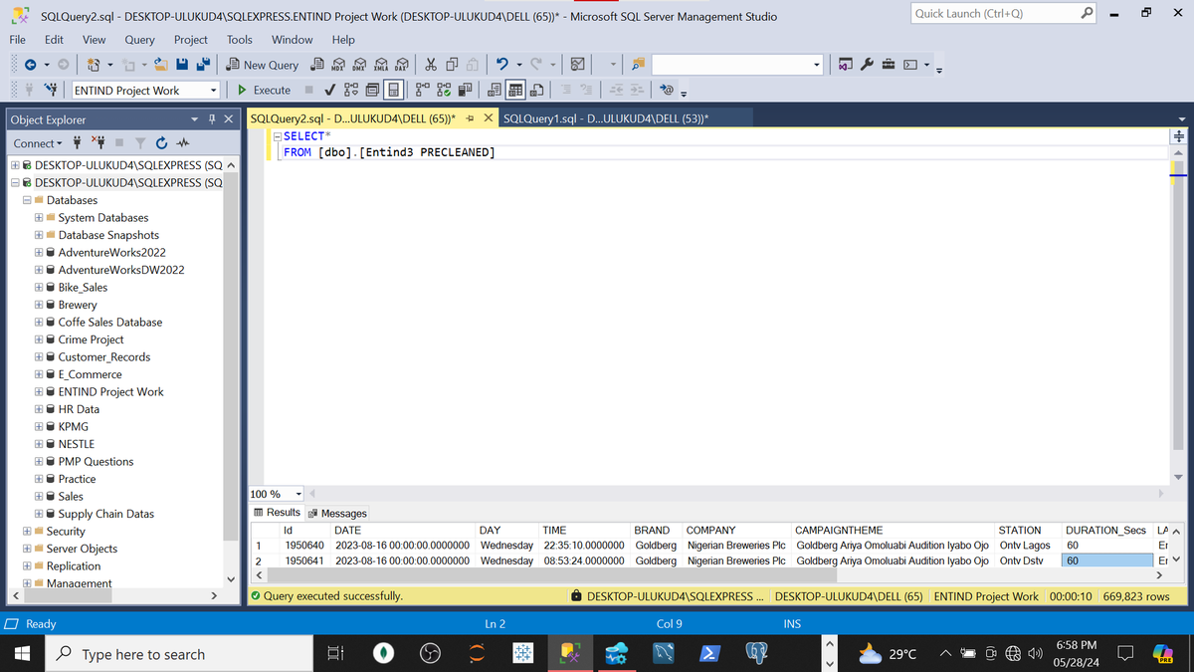Image resolution: width=1194 pixels, height=672 pixels.
Task: Click Display Estimated Execution Plan icon
Action: pos(351,90)
